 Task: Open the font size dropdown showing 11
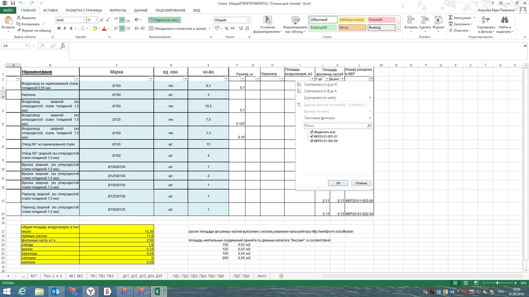(x=96, y=20)
